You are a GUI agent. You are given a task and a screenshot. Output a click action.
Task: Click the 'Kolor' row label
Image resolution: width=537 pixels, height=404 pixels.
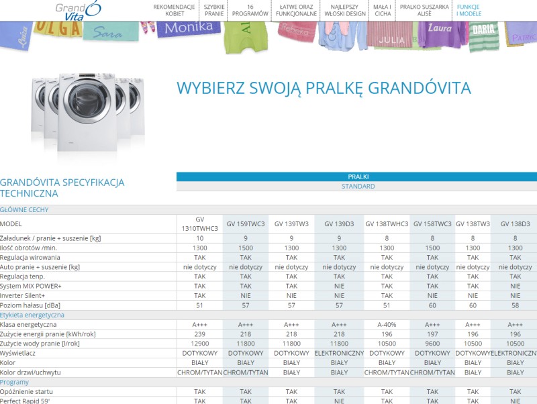click(x=8, y=363)
